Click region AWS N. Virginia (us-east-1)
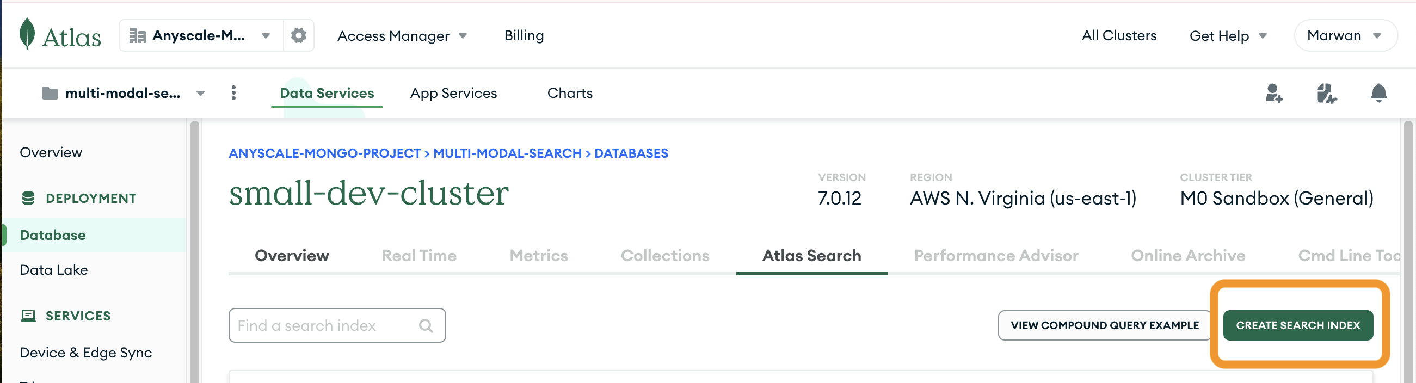This screenshot has width=1416, height=383. click(x=1023, y=199)
